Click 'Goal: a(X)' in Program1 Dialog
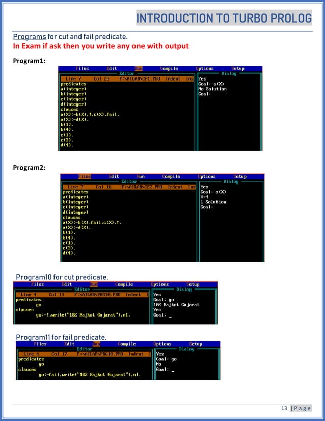The height and width of the screenshot is (421, 325). pos(211,84)
